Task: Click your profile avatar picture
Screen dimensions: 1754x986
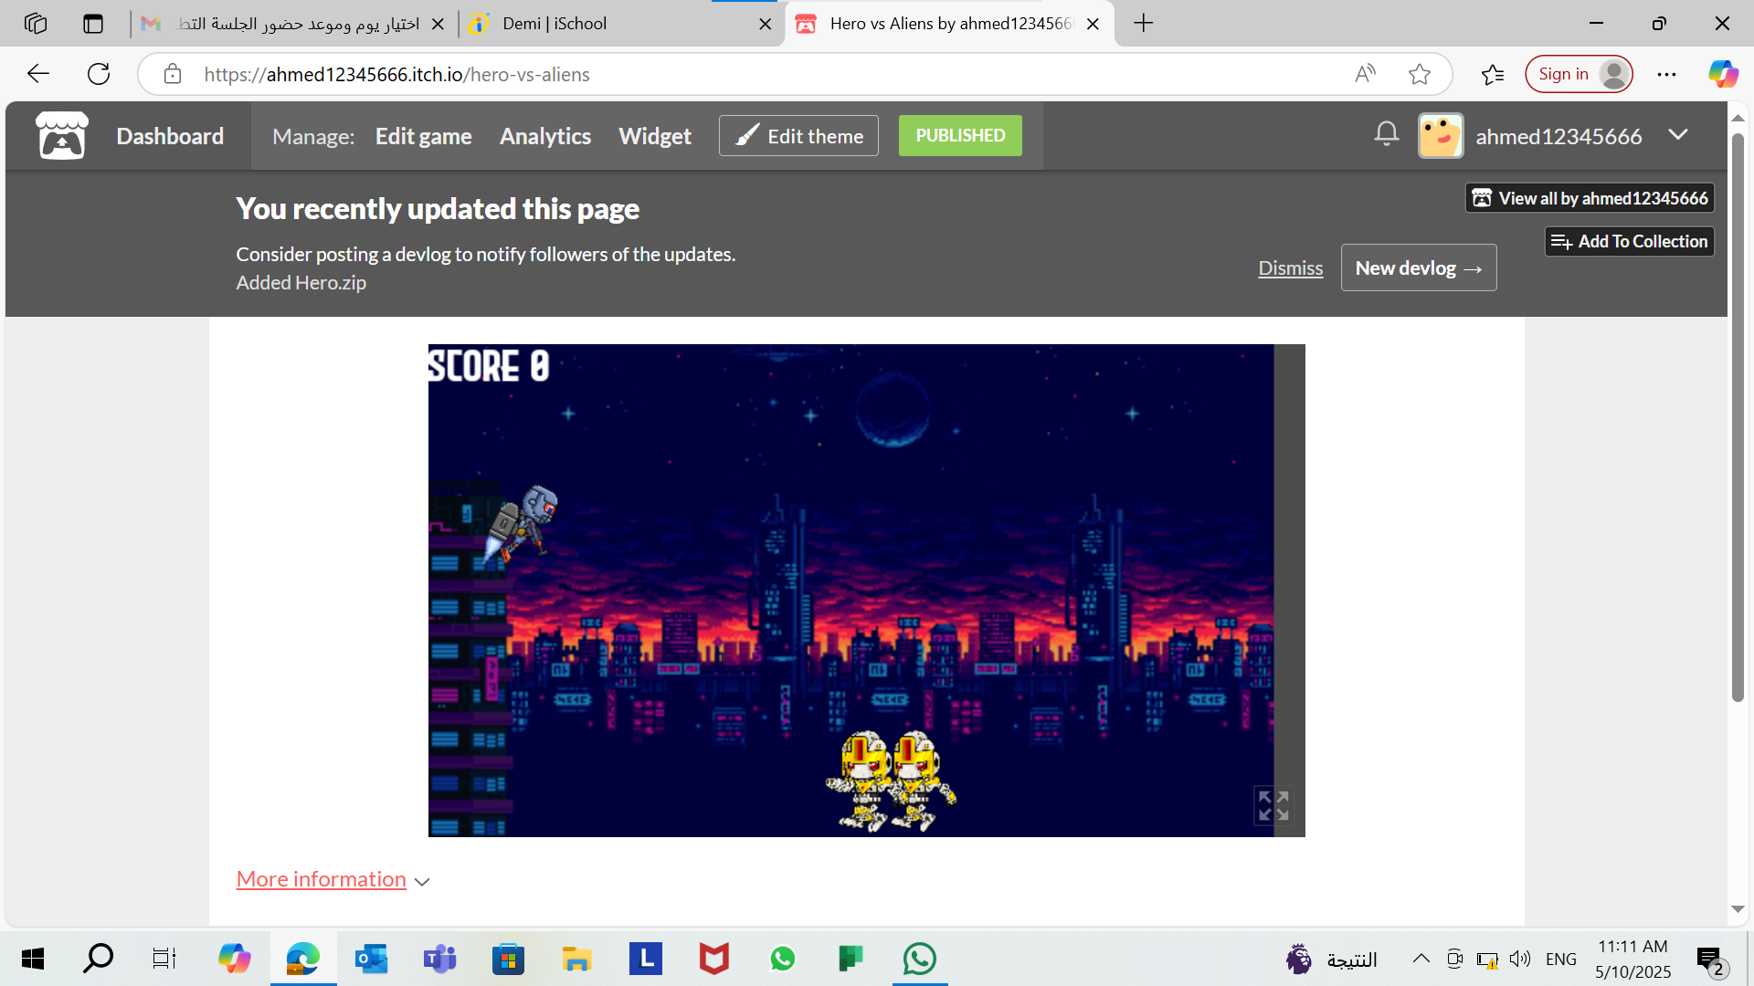Action: tap(1440, 135)
